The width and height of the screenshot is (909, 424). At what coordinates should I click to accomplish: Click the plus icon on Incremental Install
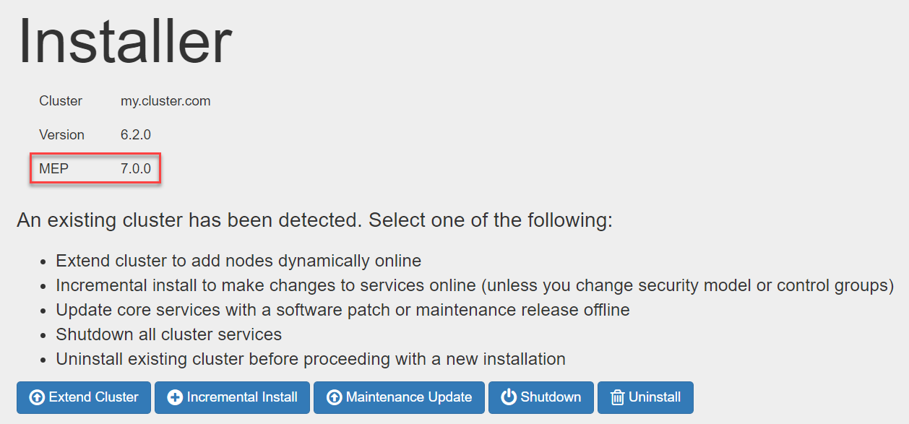pos(175,397)
